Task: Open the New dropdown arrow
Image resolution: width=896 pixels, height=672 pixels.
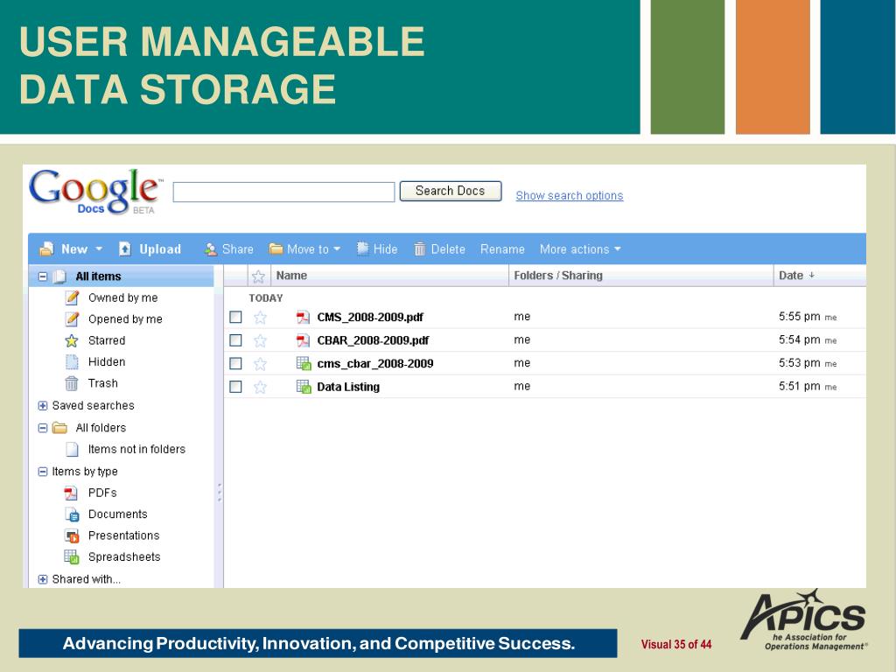Action: pyautogui.click(x=99, y=249)
